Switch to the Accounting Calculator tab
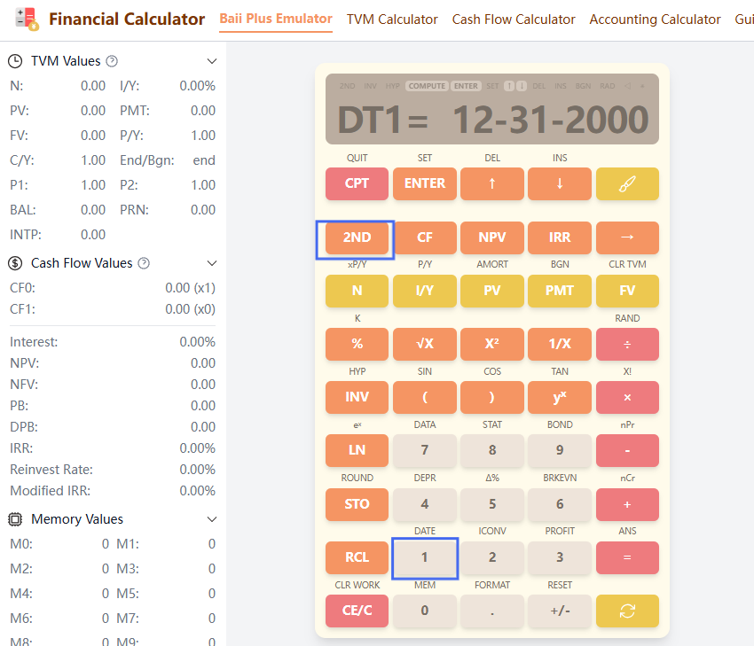Screen dimensions: 754x646 point(655,19)
